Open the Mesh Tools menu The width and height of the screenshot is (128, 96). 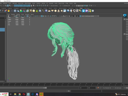[21, 3]
